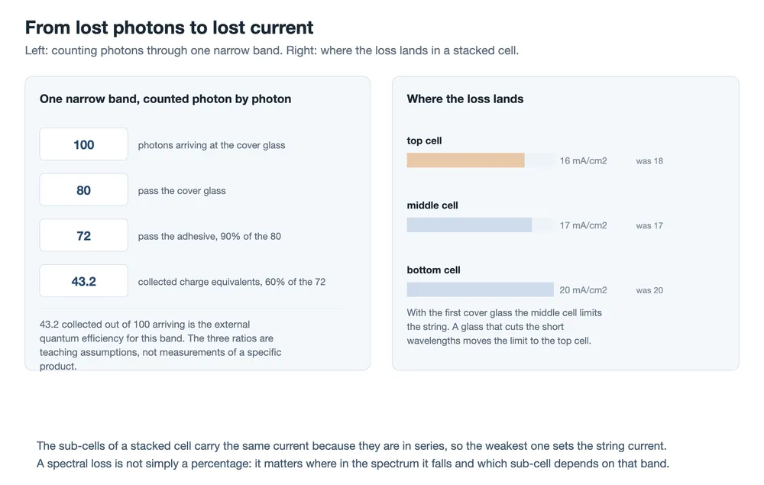Click the 'was 17' label
Screen dimensions: 764x485
click(649, 226)
